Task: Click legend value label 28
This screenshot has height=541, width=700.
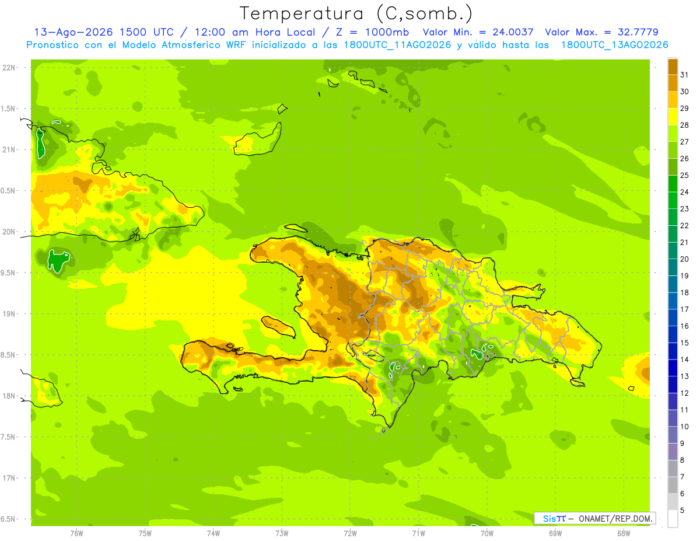Action: tap(684, 125)
